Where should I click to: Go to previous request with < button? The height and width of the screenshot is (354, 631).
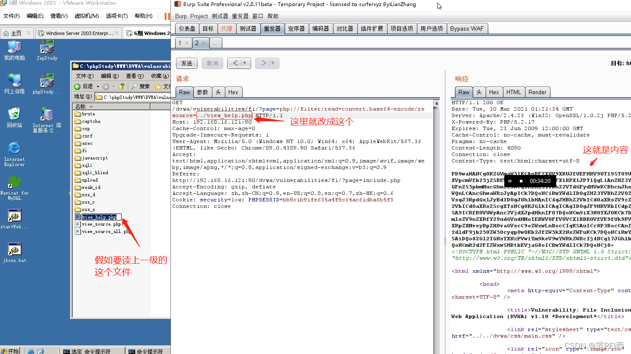(235, 63)
